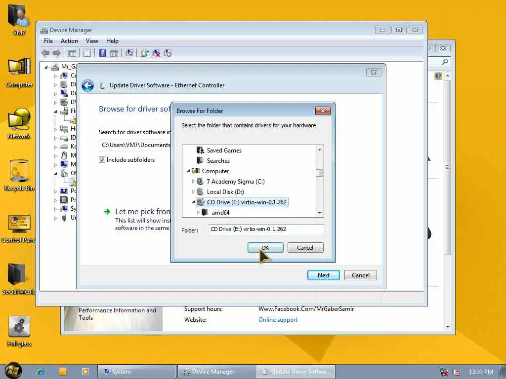The width and height of the screenshot is (506, 379).
Task: Open the Control Panel desktop icon
Action: 19,228
